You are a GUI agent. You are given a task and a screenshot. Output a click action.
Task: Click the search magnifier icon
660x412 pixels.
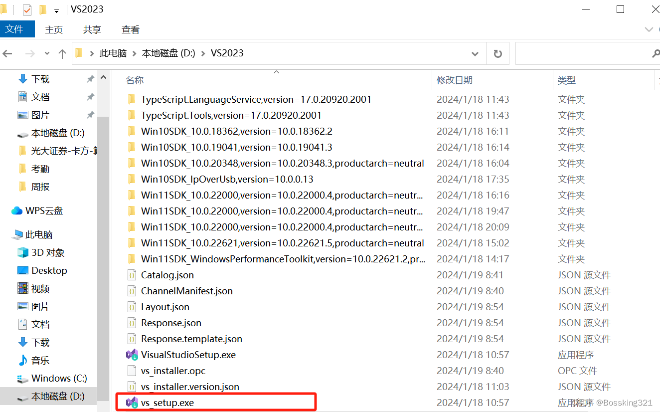pyautogui.click(x=656, y=53)
